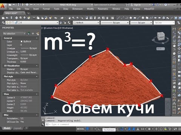
Task: Click the Undo arrow icon
Action: [x=56, y=18]
